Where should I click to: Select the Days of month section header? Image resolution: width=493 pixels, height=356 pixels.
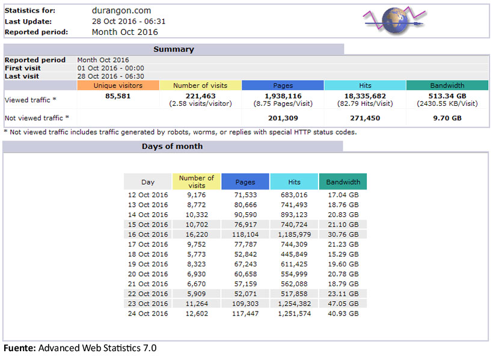pos(172,146)
